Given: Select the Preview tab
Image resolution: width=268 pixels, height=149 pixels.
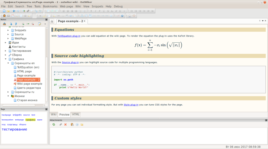Looking at the screenshot, I should click(64, 114).
